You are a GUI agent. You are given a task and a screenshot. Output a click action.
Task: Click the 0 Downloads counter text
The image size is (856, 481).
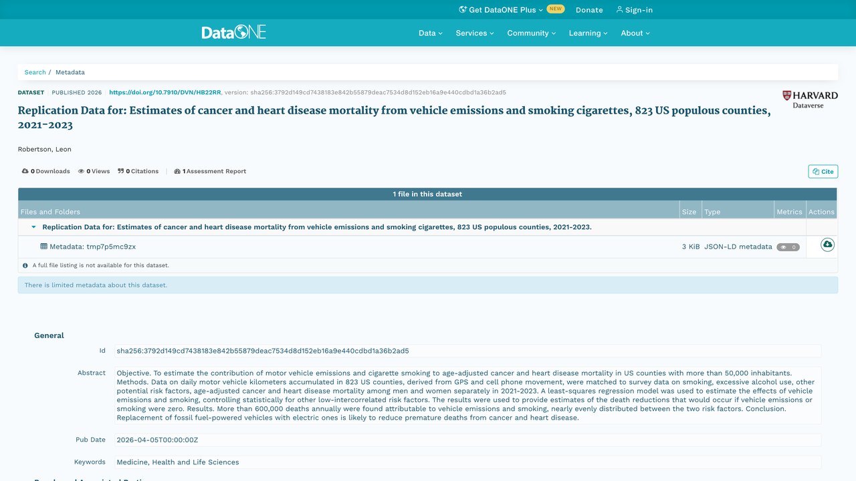(x=50, y=171)
